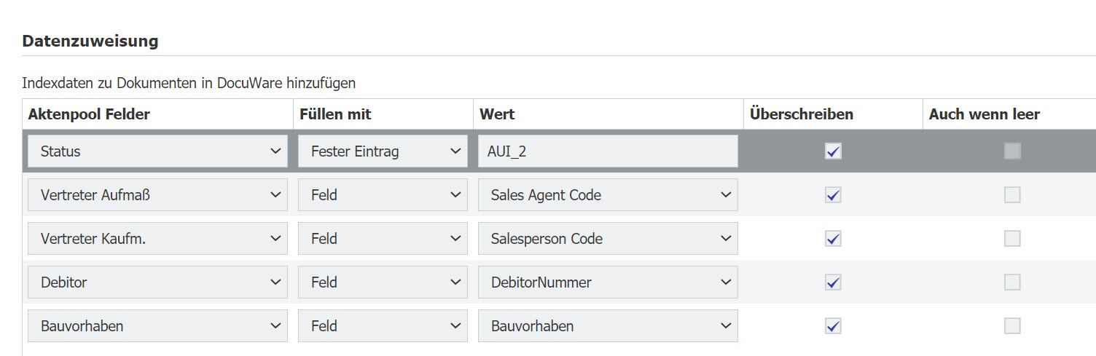Toggle Überschreiben for the Bauvorhaben row
This screenshot has width=1096, height=356.
coord(833,326)
